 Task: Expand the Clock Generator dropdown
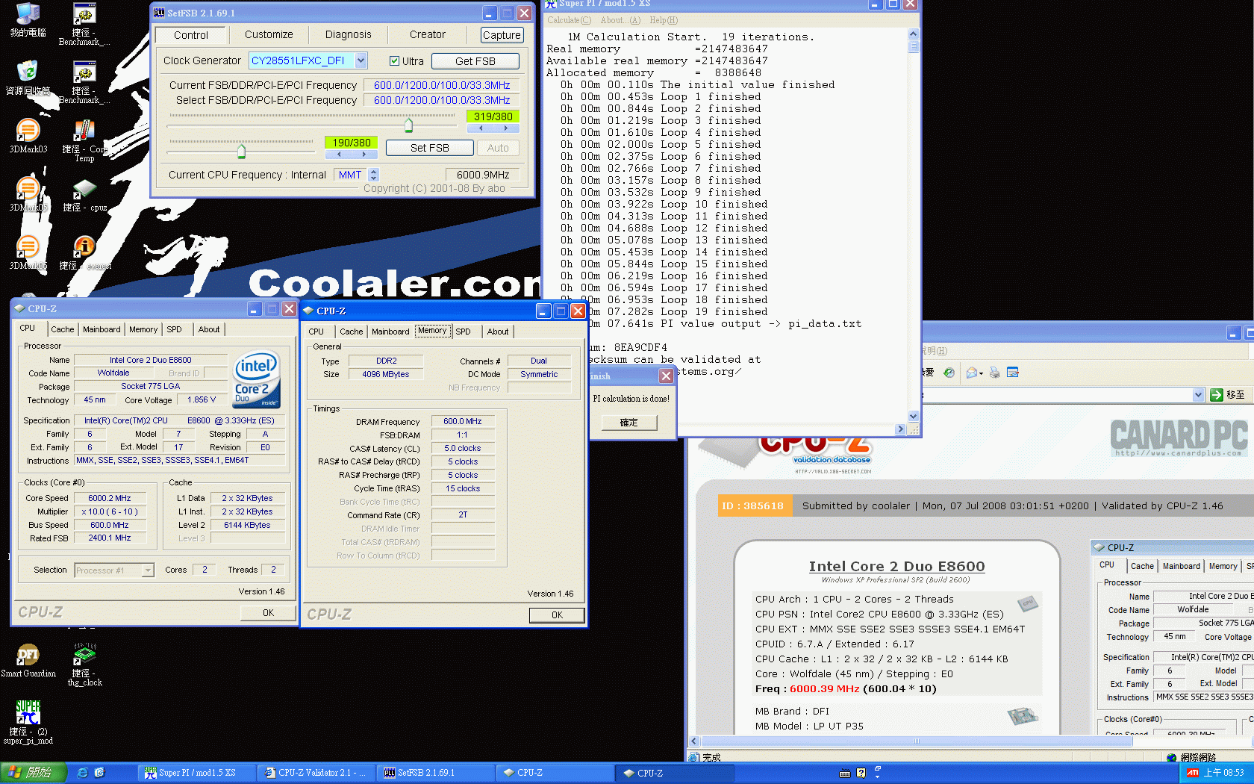pos(361,60)
